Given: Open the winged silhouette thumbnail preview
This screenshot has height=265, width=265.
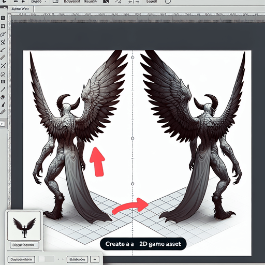Looking at the screenshot, I should (24, 226).
